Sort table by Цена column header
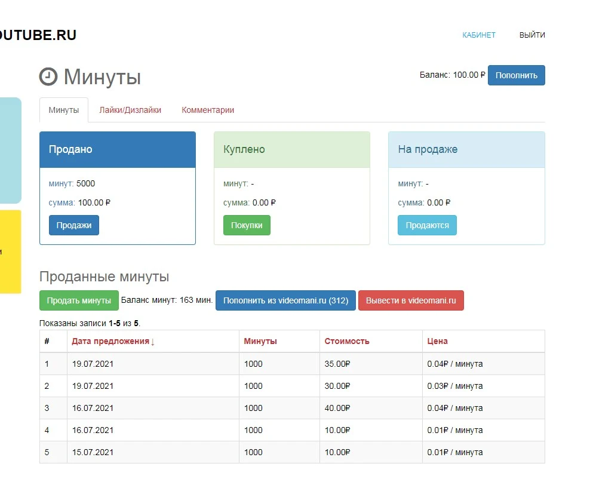Viewport: 590px width, 482px height. (x=437, y=341)
